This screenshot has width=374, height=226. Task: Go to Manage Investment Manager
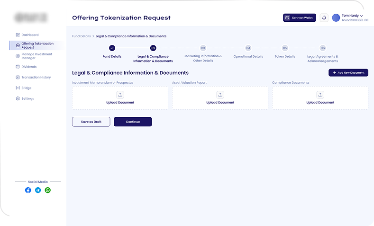pos(36,56)
